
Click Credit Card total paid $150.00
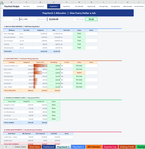(54, 137)
